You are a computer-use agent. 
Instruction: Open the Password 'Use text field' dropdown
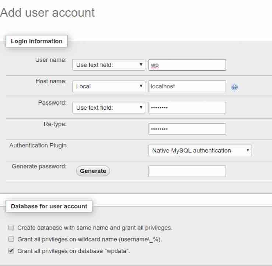click(109, 108)
